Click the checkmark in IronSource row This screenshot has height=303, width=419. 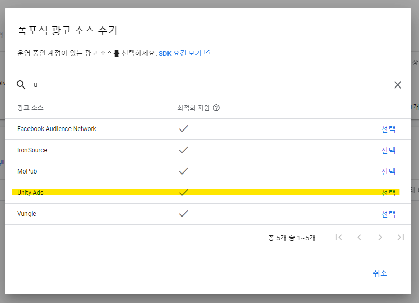point(184,150)
